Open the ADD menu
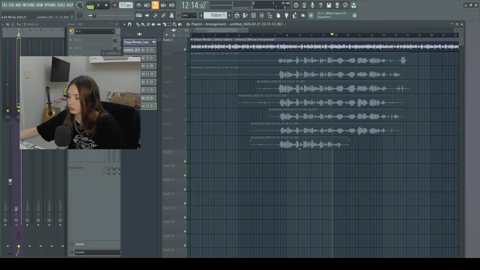 click(18, 5)
